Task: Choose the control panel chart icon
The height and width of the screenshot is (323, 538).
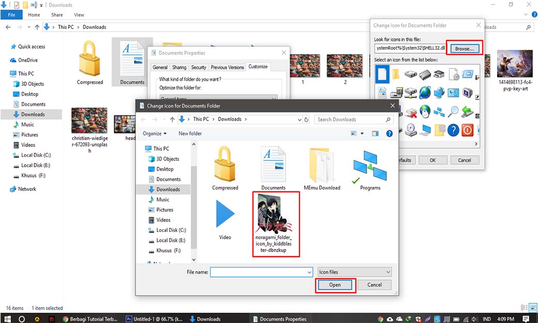Action: point(453,93)
